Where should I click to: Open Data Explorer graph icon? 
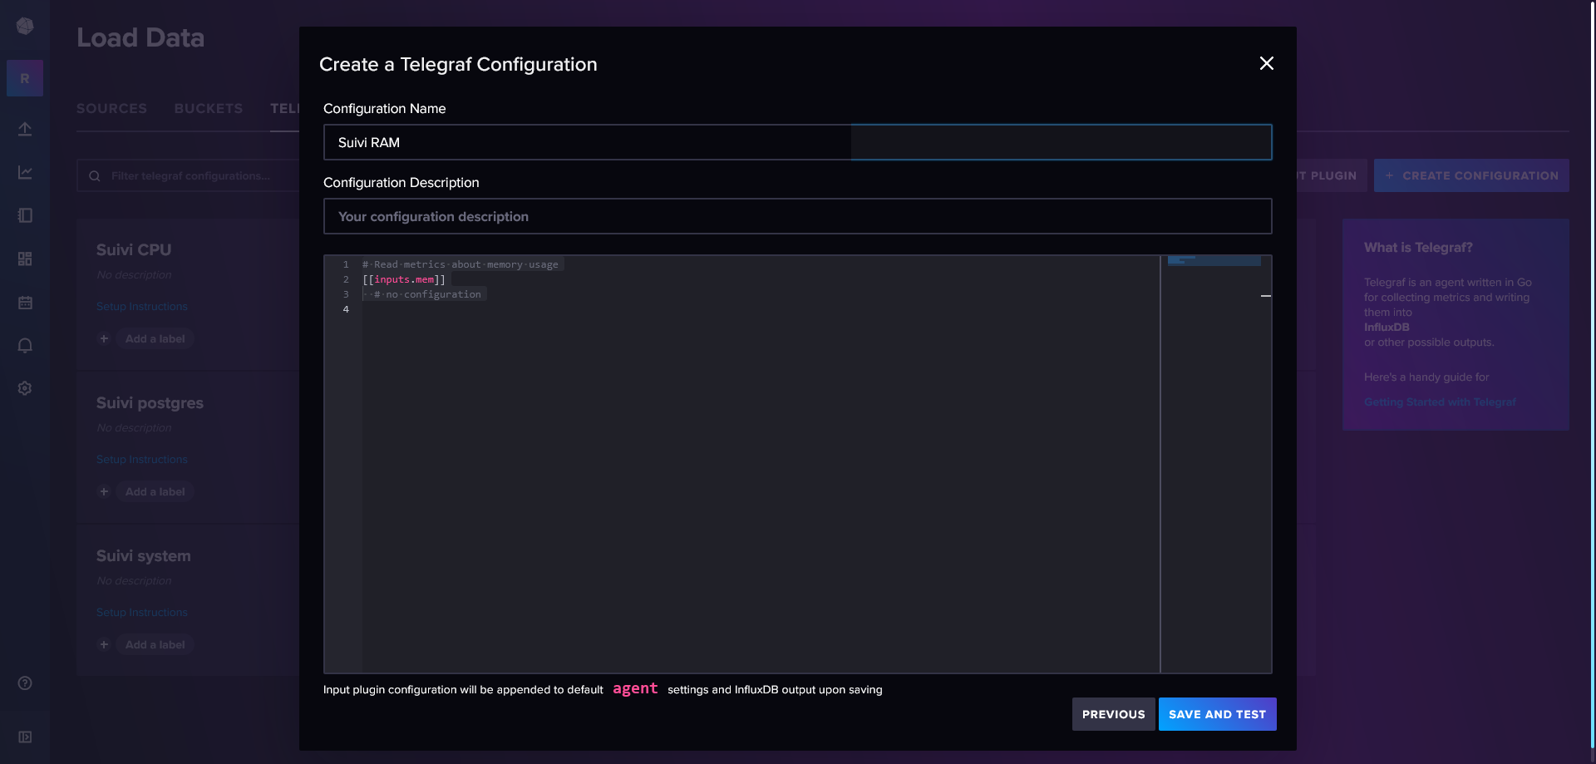tap(25, 172)
